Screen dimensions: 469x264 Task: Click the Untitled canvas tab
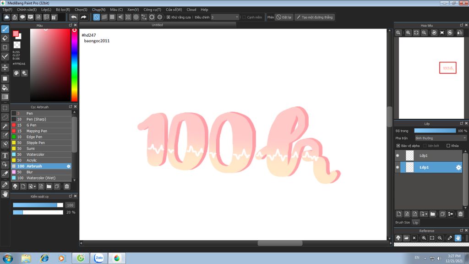coord(158,25)
